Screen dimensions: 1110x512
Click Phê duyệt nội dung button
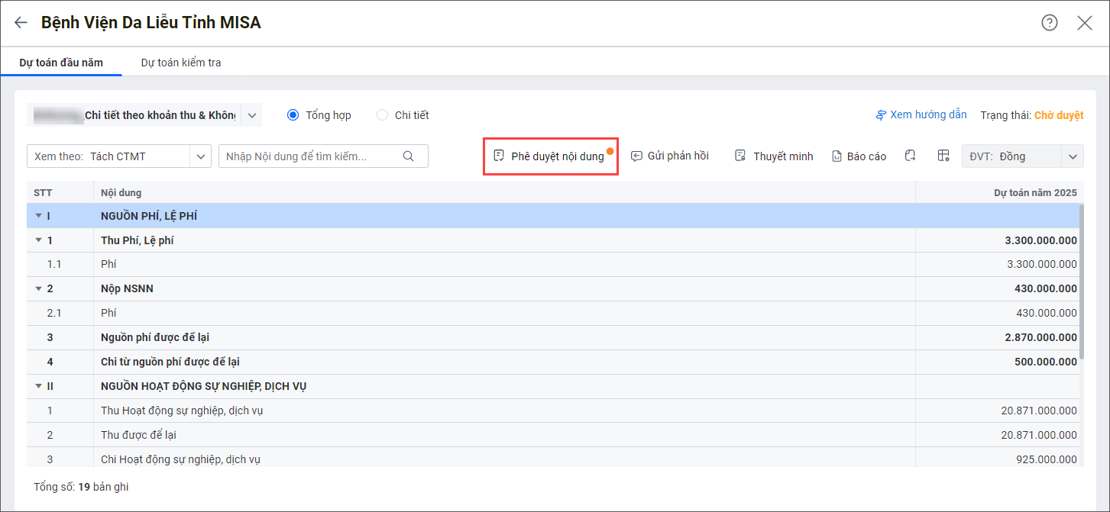[550, 156]
